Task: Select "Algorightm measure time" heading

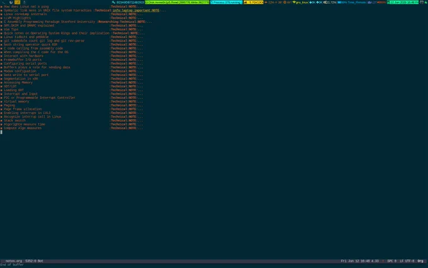Action: 25,124
